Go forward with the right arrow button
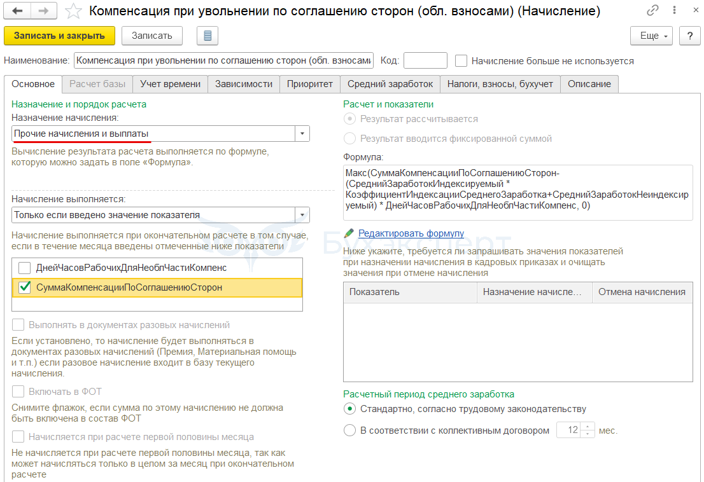 [x=43, y=11]
